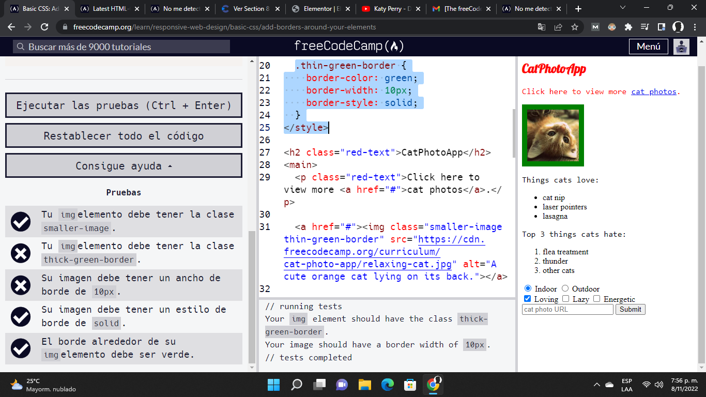Open the Chrome three-dot menu
Image resolution: width=706 pixels, height=397 pixels.
coord(694,26)
